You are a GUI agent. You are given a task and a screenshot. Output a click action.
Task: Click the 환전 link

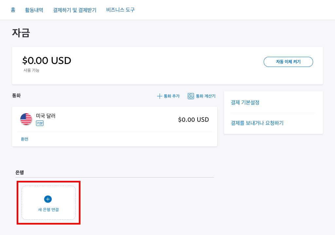(x=25, y=139)
